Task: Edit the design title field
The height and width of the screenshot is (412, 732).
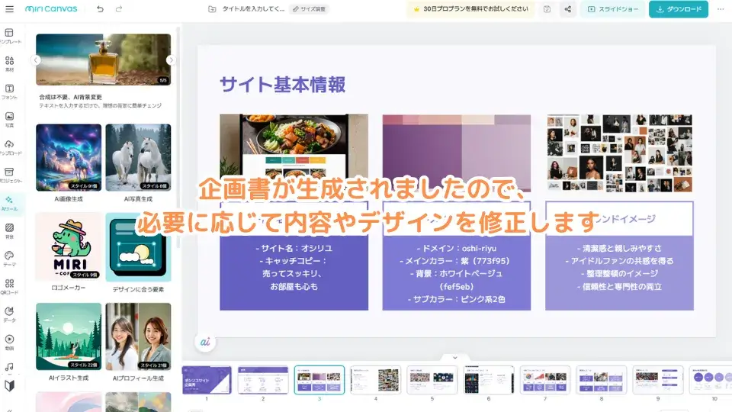Action: click(252, 9)
